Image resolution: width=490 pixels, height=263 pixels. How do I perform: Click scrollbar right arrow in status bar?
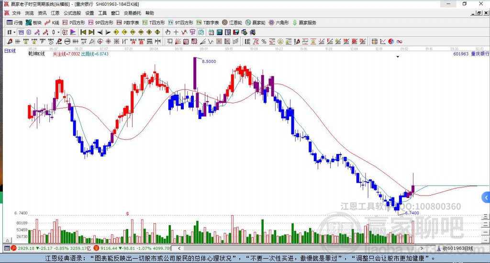click(x=422, y=248)
